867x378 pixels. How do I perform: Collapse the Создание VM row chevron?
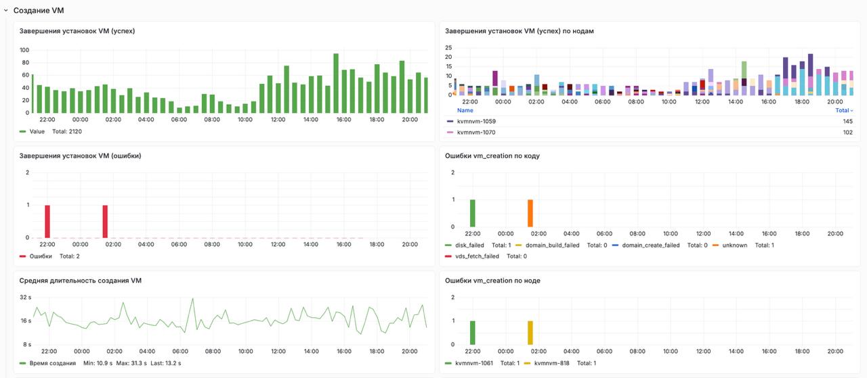pyautogui.click(x=5, y=11)
